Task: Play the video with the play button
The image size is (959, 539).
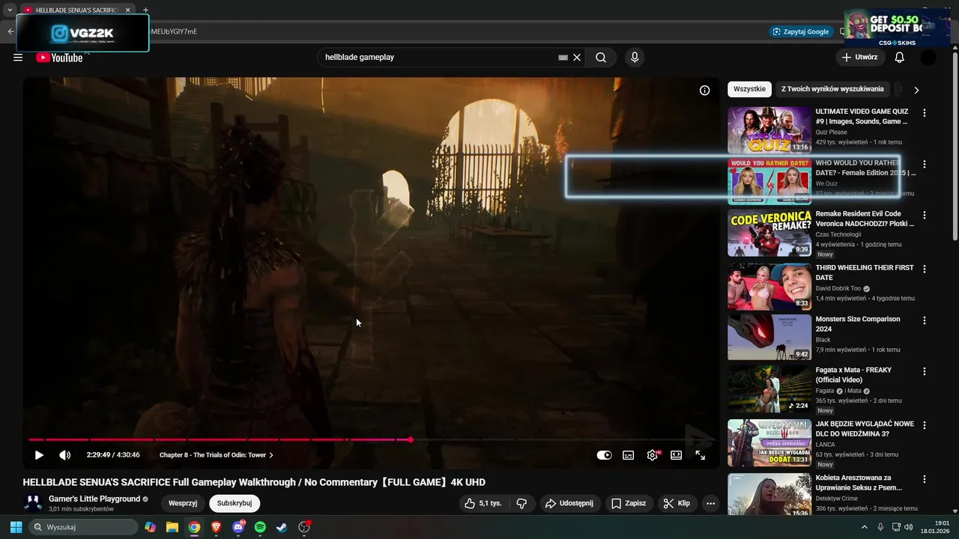Action: coord(39,455)
